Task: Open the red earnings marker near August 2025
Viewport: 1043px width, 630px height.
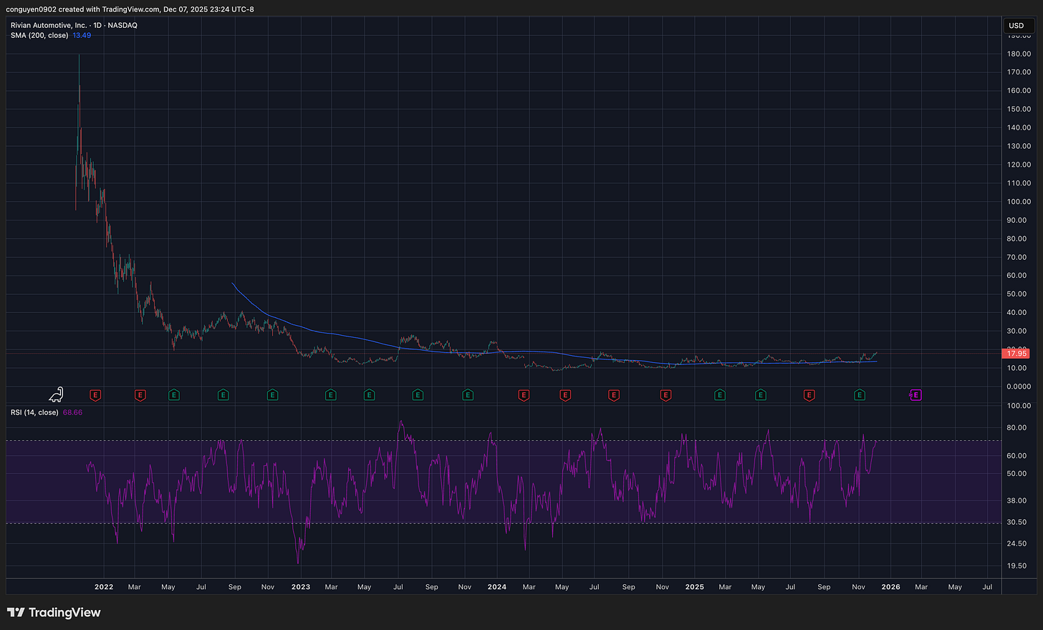Action: point(809,394)
